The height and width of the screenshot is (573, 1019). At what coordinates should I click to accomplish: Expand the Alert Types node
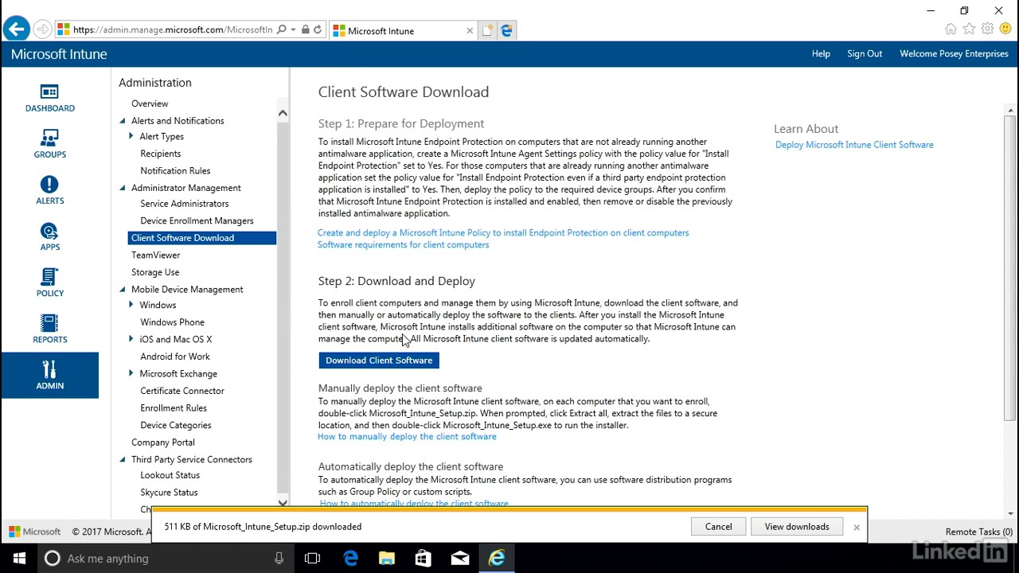pos(131,136)
